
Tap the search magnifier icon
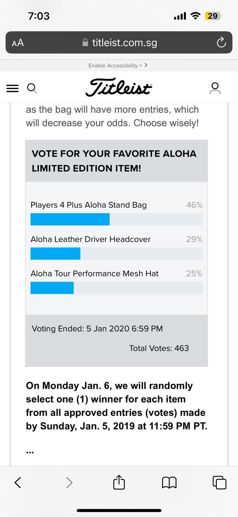(32, 88)
